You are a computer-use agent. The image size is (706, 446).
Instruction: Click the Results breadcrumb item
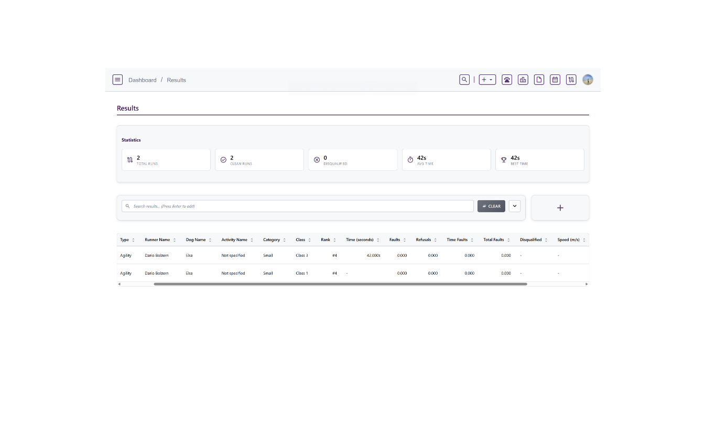click(x=176, y=80)
